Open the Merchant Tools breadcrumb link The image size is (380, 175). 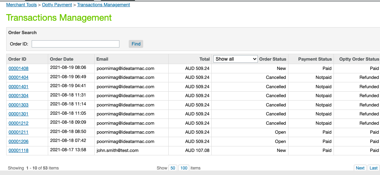pos(21,5)
